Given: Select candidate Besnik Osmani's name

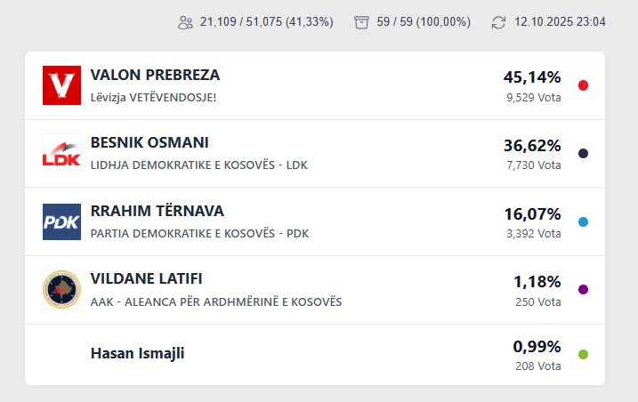Looking at the screenshot, I should coord(149,143).
